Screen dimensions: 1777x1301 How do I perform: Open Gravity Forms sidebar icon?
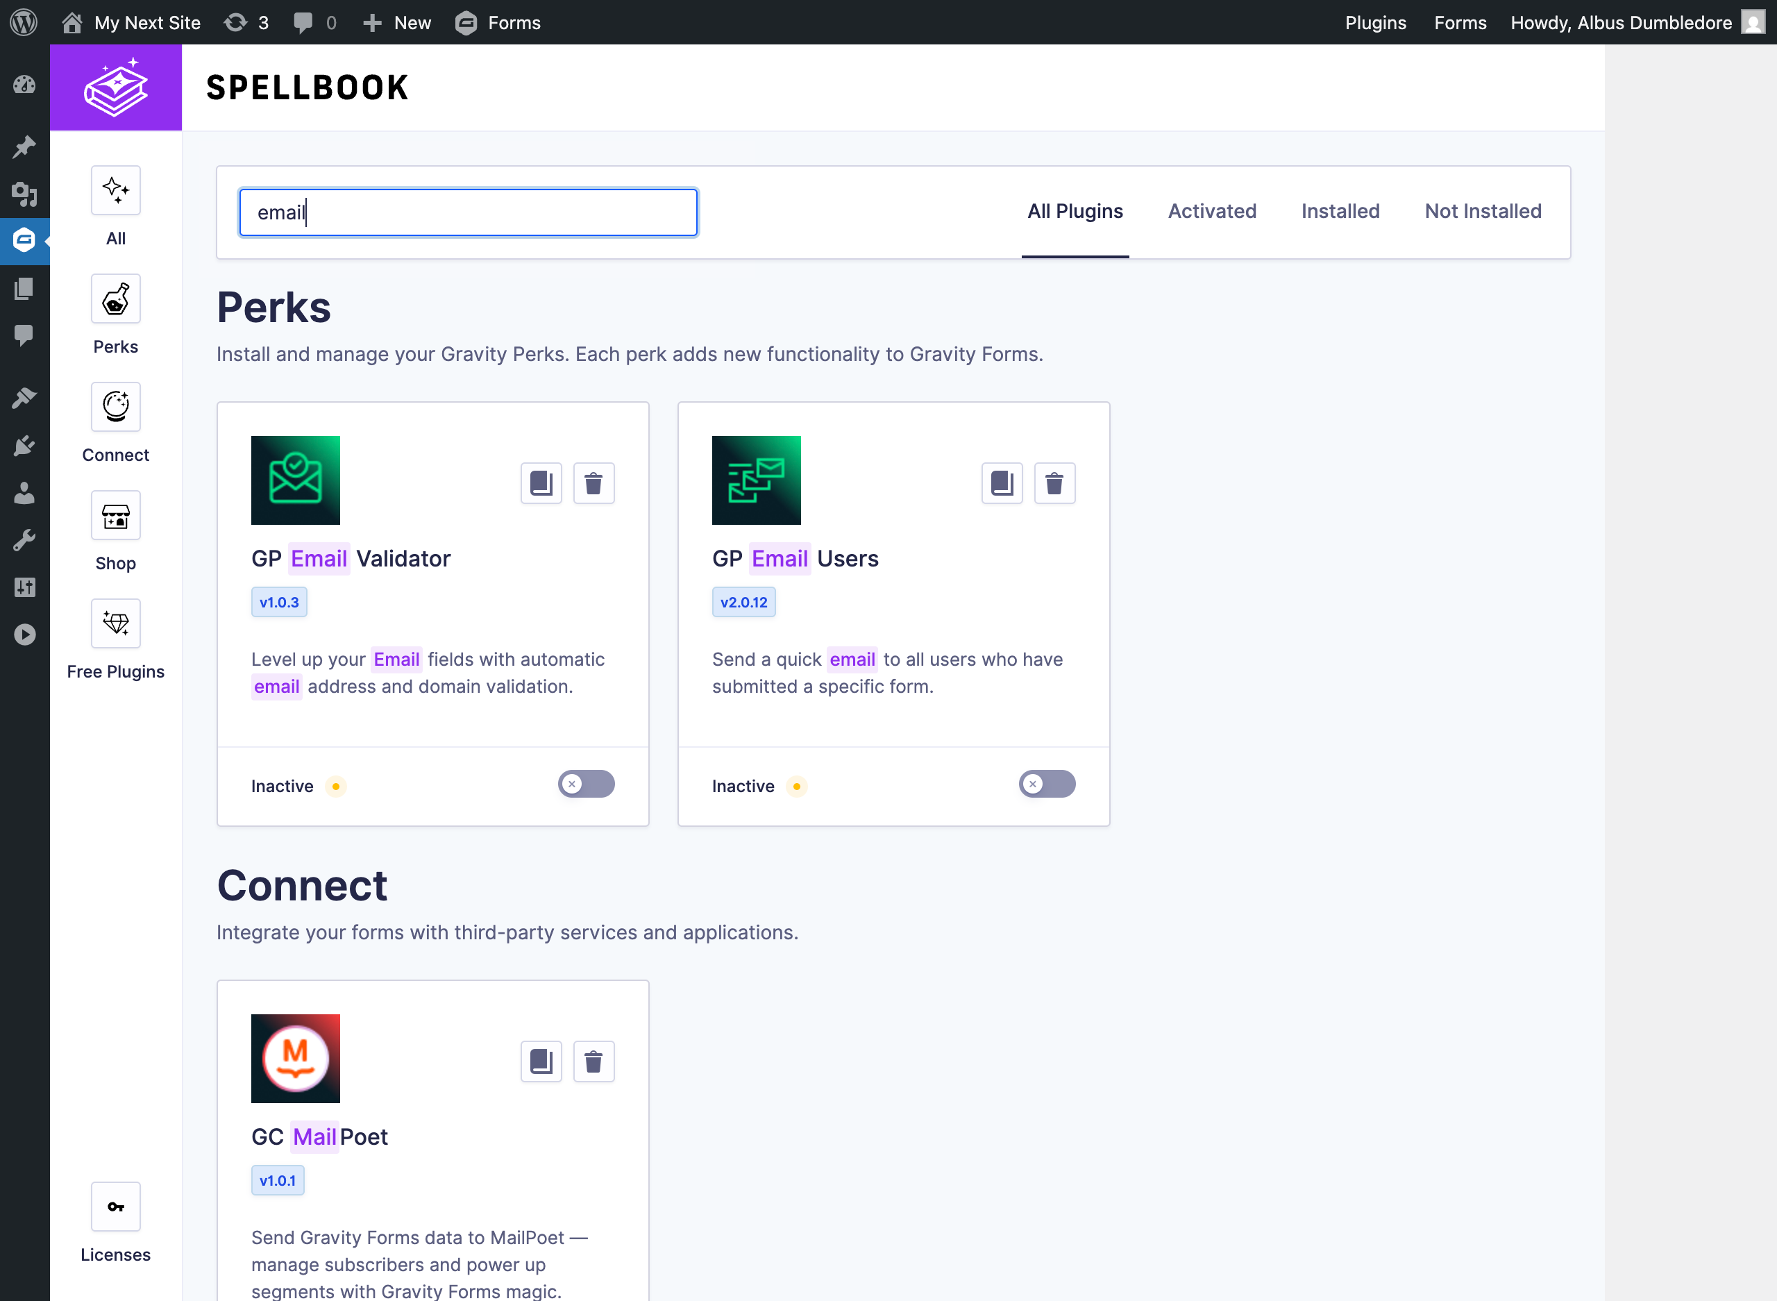[24, 240]
